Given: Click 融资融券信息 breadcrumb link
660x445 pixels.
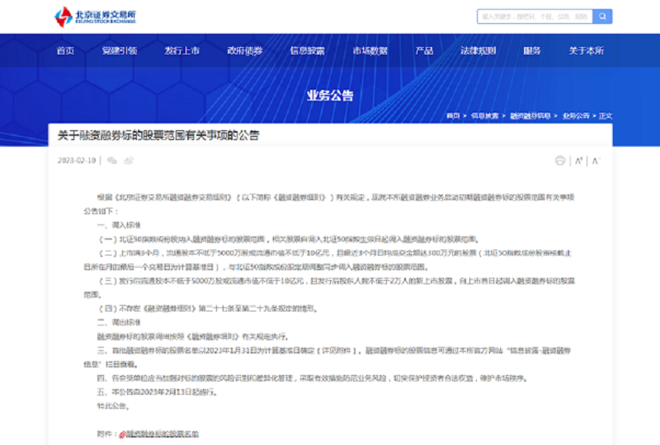Looking at the screenshot, I should coord(532,115).
